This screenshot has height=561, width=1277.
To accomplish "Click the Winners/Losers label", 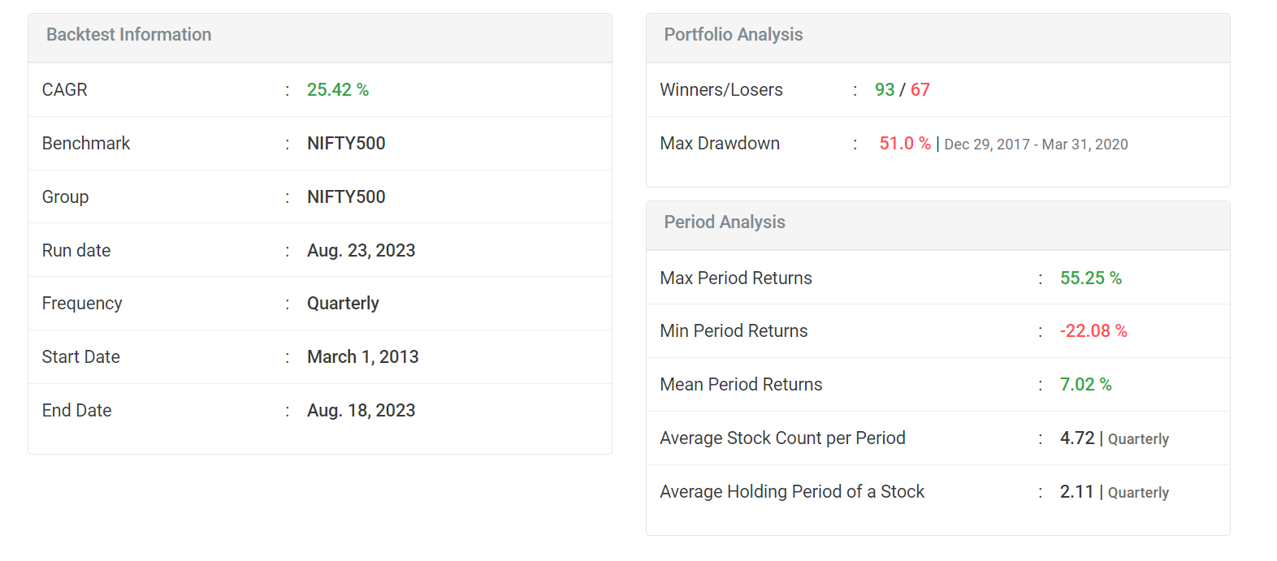I will click(721, 90).
